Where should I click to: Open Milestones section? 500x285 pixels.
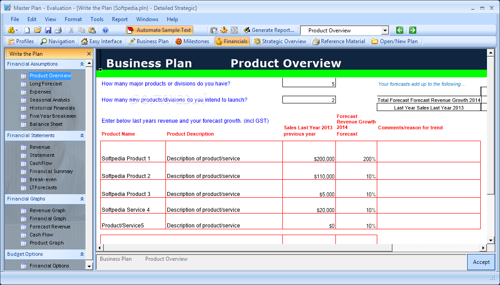(192, 41)
